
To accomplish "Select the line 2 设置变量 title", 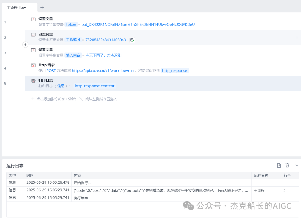I will (46, 34).
